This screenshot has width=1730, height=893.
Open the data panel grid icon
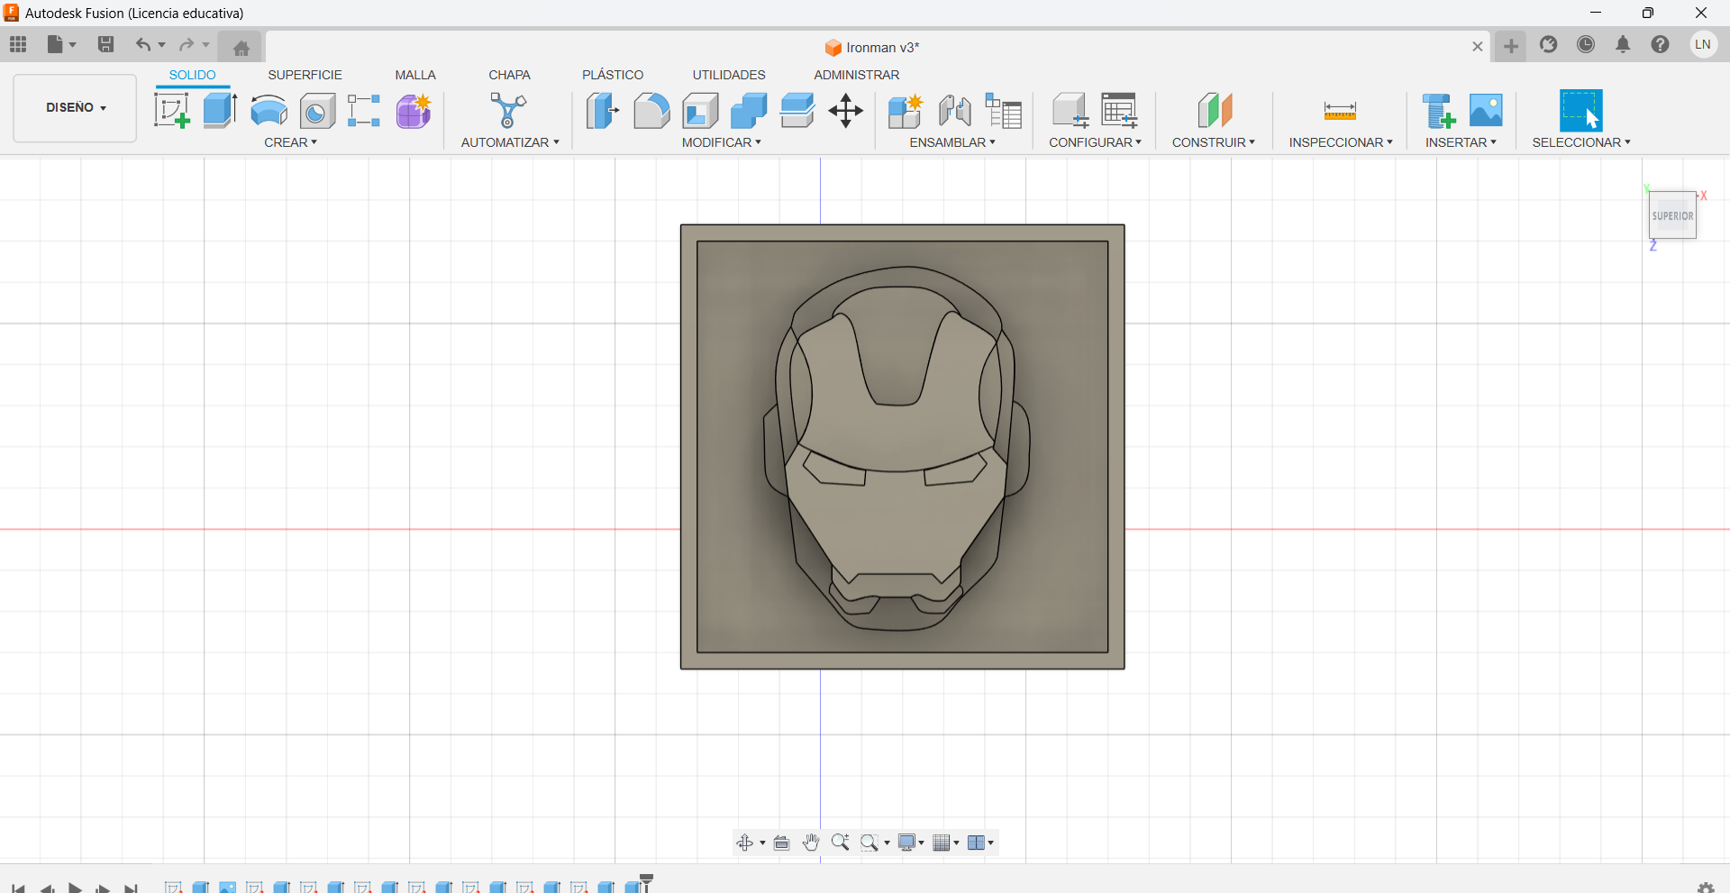pos(18,44)
